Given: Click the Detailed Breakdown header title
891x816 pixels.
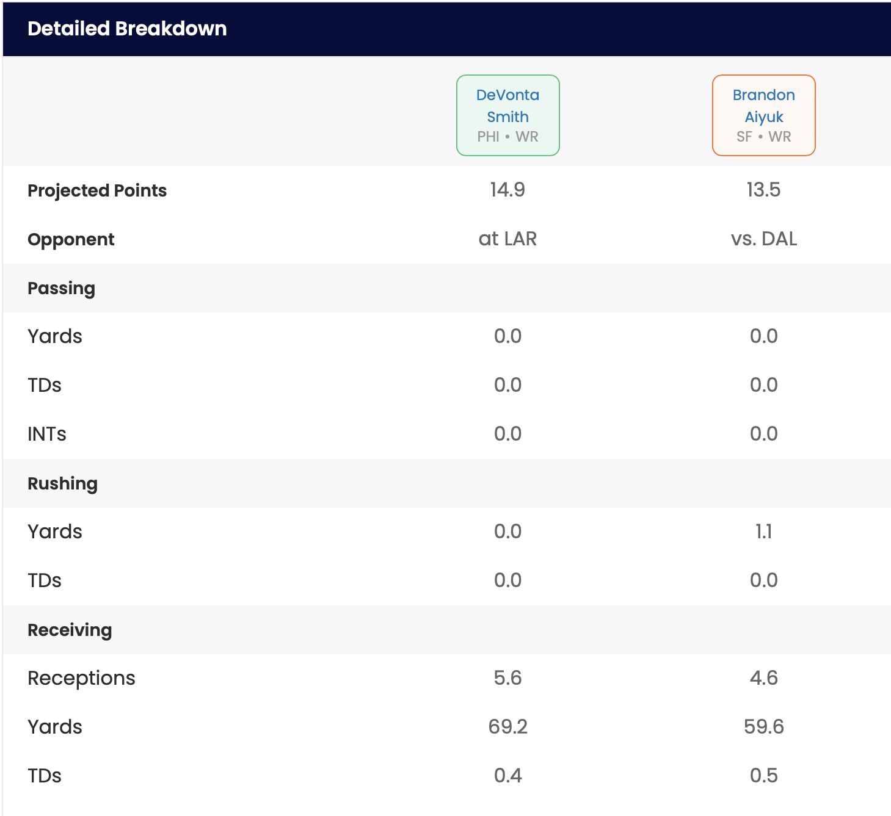Looking at the screenshot, I should click(127, 29).
